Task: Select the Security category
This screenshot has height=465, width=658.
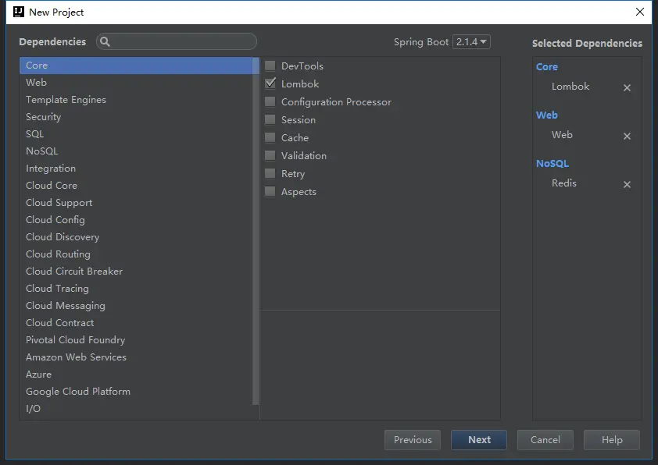Action: 136,117
